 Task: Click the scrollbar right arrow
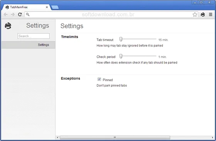click(213, 138)
